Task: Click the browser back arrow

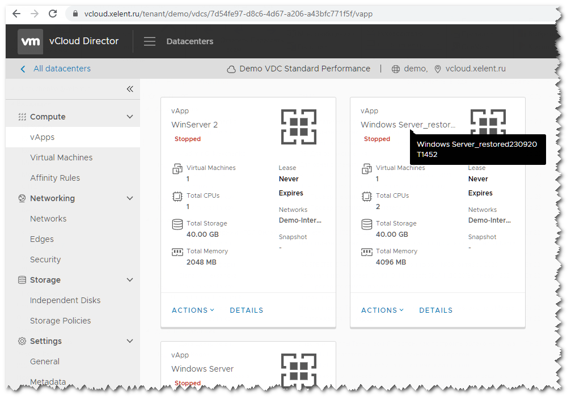Action: pos(16,14)
